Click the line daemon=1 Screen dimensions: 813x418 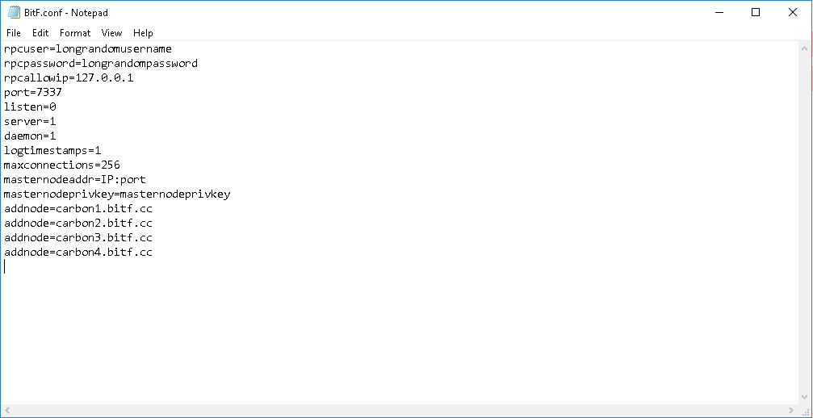30,136
